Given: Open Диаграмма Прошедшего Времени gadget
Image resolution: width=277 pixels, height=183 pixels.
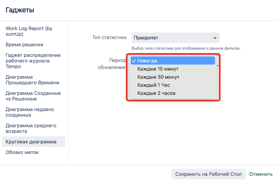Looking at the screenshot, I should tap(32, 80).
